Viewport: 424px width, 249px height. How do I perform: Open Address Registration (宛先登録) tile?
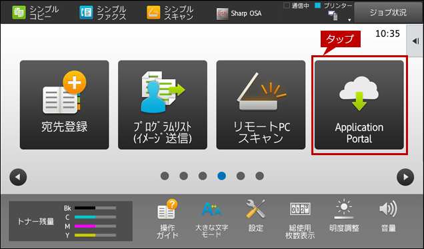[x=65, y=105]
